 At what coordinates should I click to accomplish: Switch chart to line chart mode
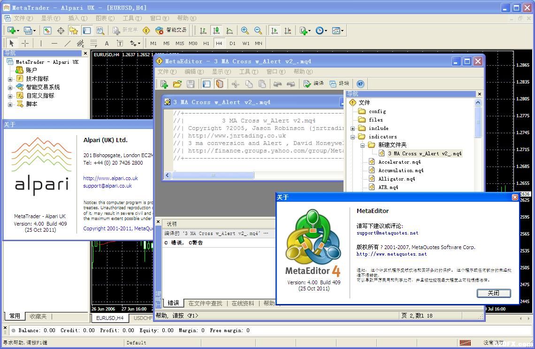(229, 30)
